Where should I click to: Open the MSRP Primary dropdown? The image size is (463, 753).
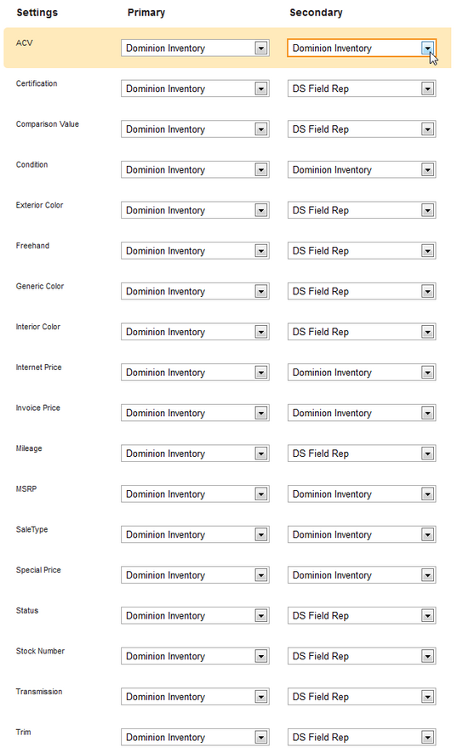195,493
